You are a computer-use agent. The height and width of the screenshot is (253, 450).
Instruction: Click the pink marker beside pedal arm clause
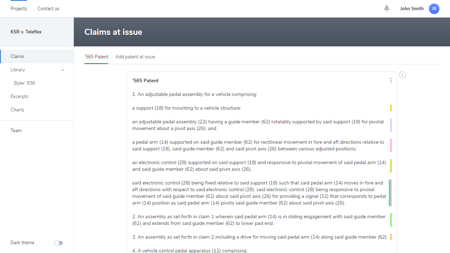(x=391, y=145)
